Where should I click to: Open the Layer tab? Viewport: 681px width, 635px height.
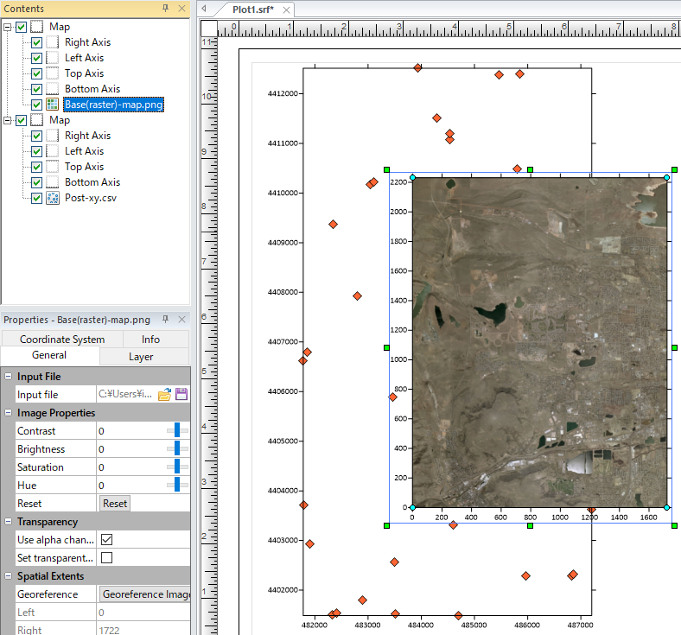coord(141,357)
